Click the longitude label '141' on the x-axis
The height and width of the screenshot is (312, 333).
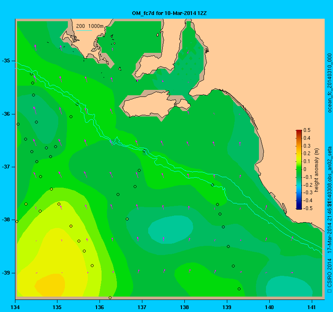[x=312, y=307]
